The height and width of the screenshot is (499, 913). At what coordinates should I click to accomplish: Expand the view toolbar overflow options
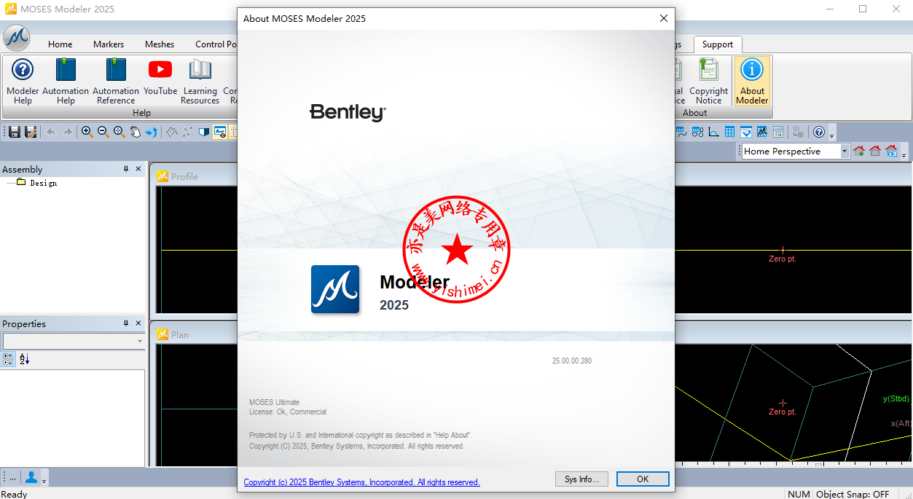click(904, 154)
